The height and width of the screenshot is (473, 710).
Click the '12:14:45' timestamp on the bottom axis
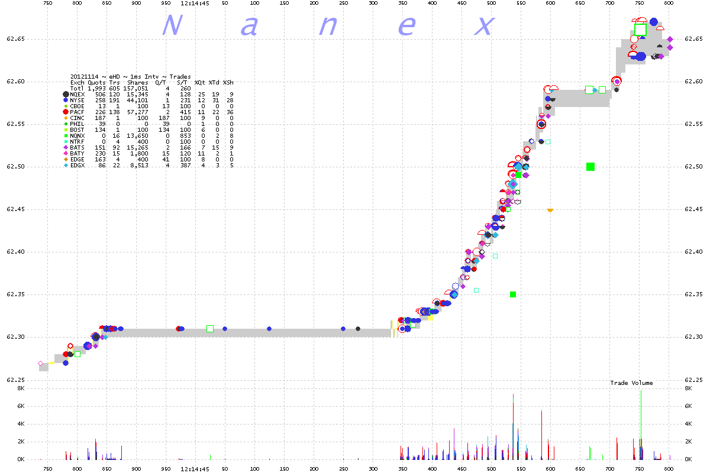tap(196, 469)
